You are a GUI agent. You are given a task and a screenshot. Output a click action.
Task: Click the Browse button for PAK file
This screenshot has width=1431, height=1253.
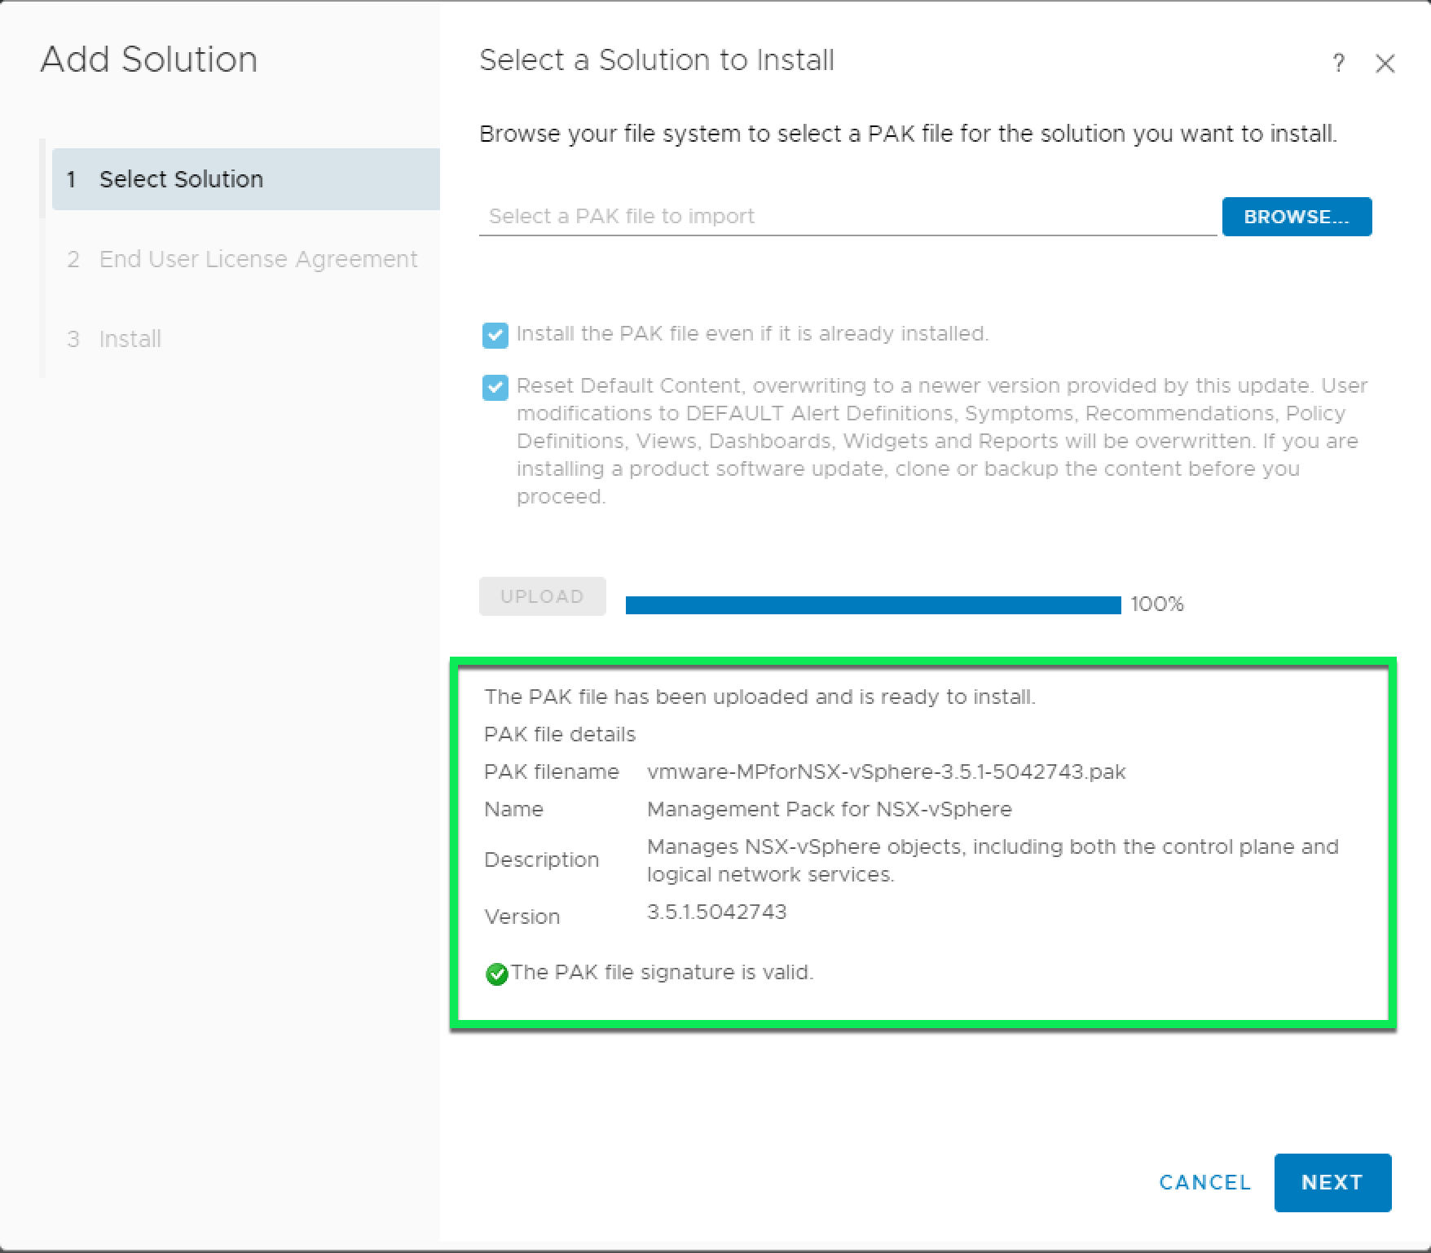point(1296,217)
